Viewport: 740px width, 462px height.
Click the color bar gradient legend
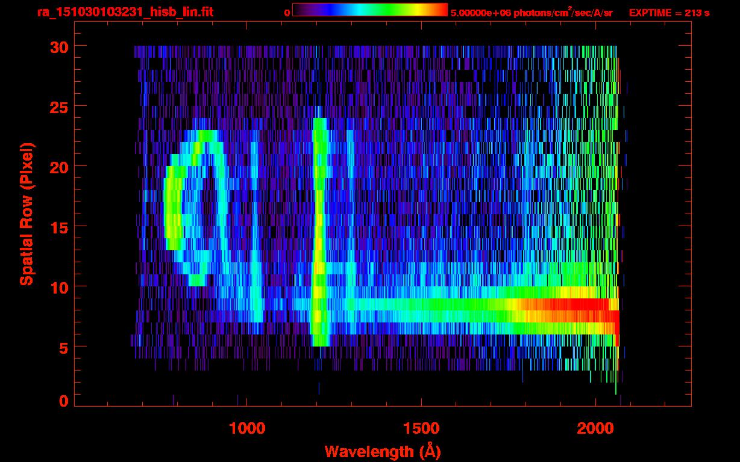[x=370, y=10]
